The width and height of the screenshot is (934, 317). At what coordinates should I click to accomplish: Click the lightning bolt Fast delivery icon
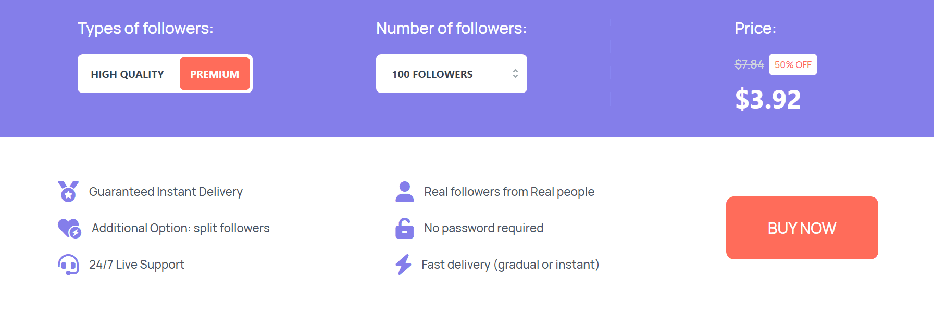pyautogui.click(x=403, y=265)
